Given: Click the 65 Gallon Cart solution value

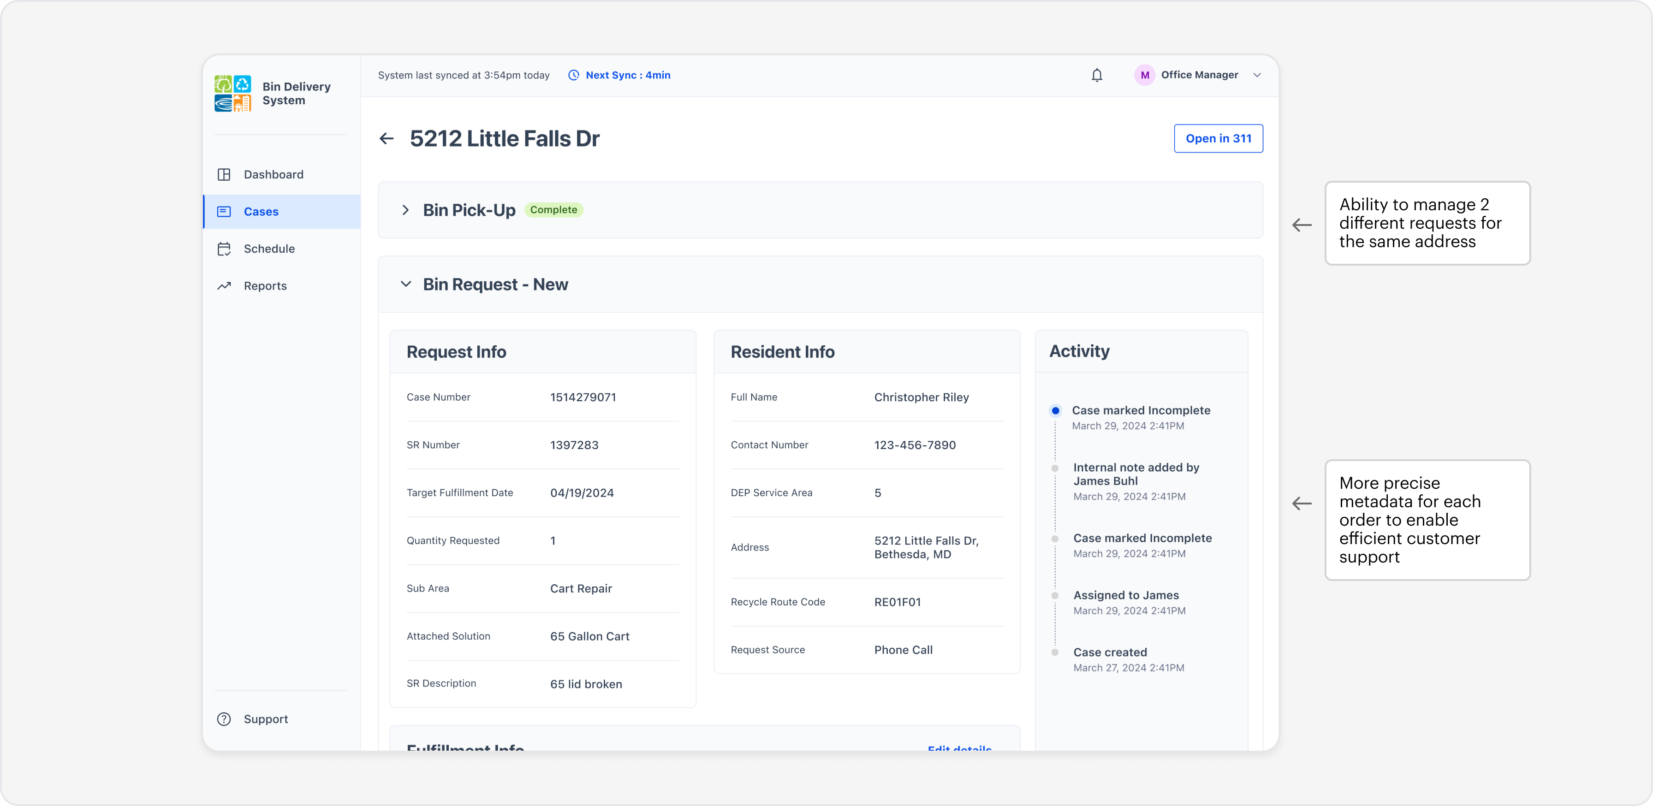Looking at the screenshot, I should click(590, 637).
